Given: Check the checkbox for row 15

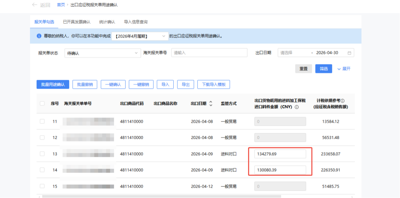Looking at the screenshot, I should click(42, 186).
